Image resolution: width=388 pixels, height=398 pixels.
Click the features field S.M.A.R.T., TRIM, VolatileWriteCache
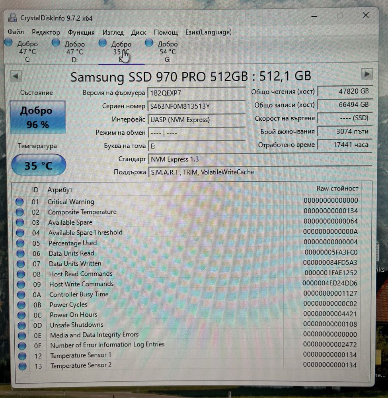tap(260, 172)
